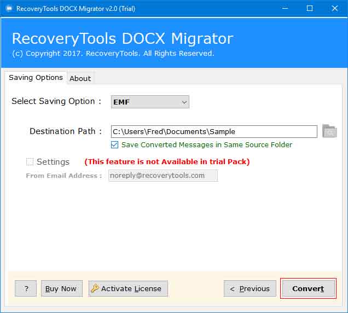Screen dimensions: 348x313
Task: Click the 'From Email Address :' label
Action: point(64,176)
